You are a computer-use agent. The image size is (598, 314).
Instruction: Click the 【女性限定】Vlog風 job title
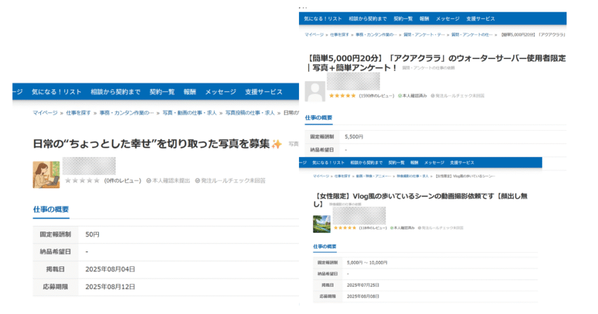click(420, 200)
